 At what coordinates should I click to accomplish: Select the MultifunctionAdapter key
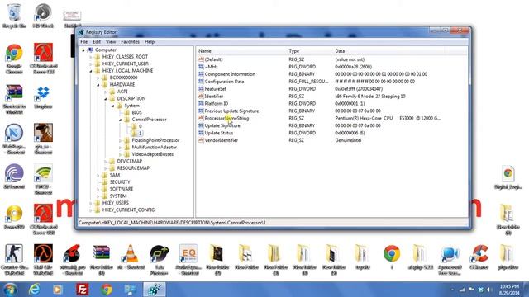tap(155, 147)
